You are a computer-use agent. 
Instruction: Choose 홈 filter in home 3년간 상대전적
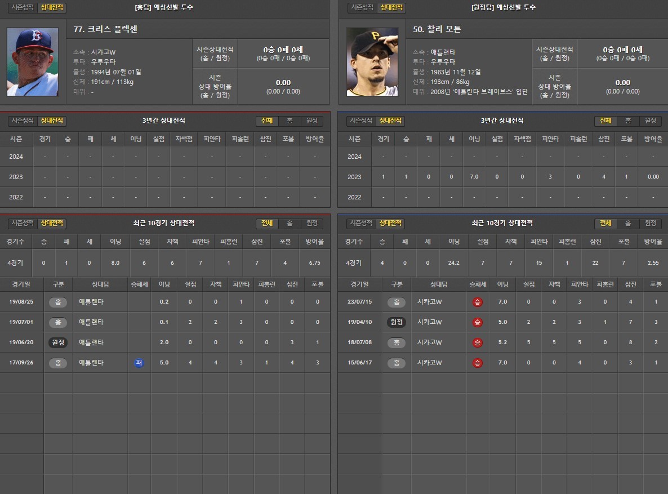point(290,121)
